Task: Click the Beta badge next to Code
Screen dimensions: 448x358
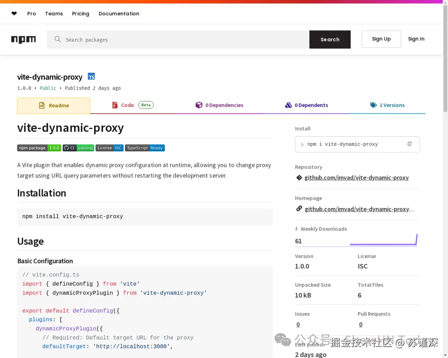Action: click(146, 105)
